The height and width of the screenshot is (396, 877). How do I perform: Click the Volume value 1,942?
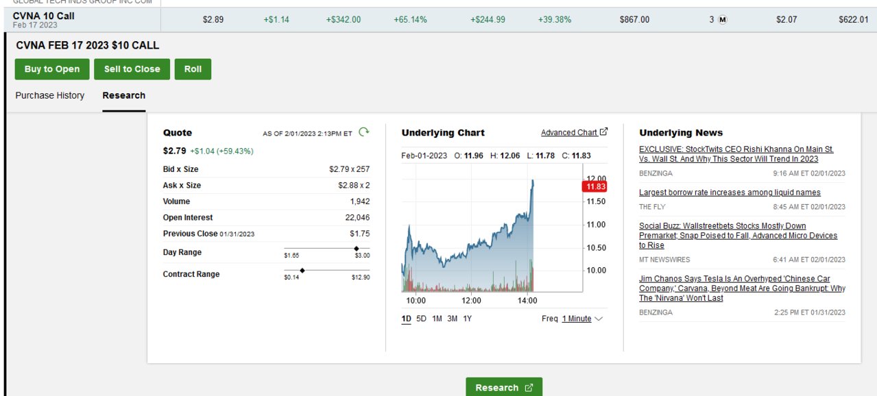pos(360,201)
